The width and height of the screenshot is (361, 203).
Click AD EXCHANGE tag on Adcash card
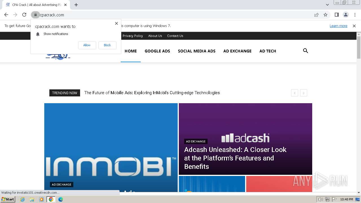[x=196, y=141]
